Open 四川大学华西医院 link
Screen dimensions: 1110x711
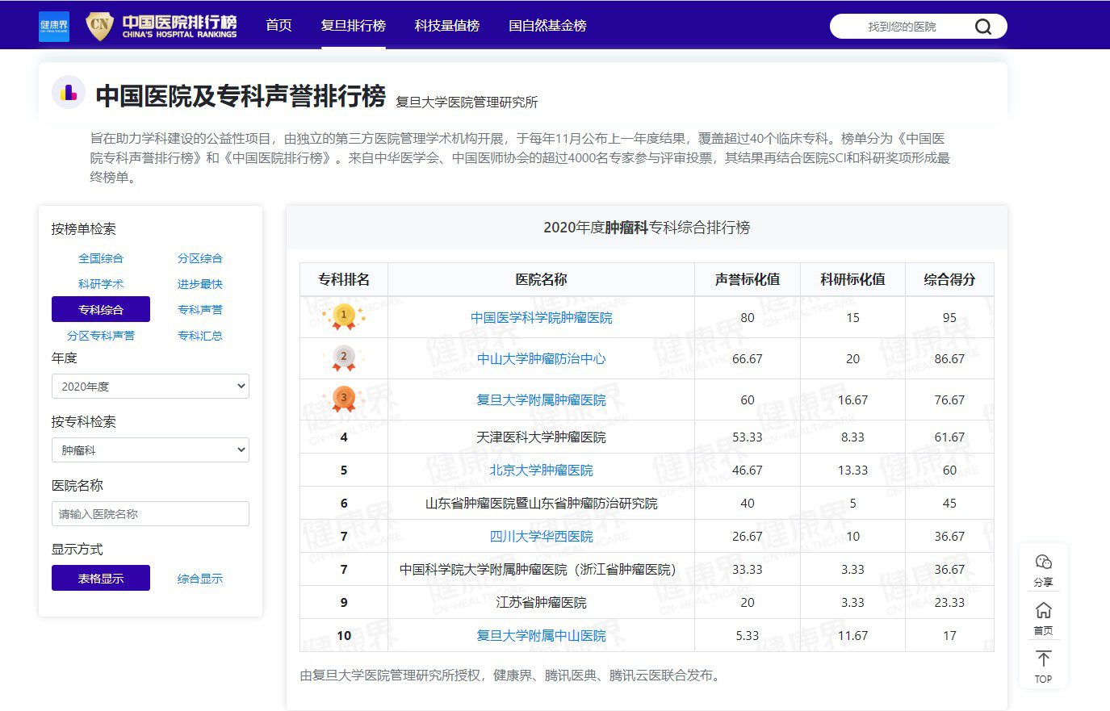[542, 537]
